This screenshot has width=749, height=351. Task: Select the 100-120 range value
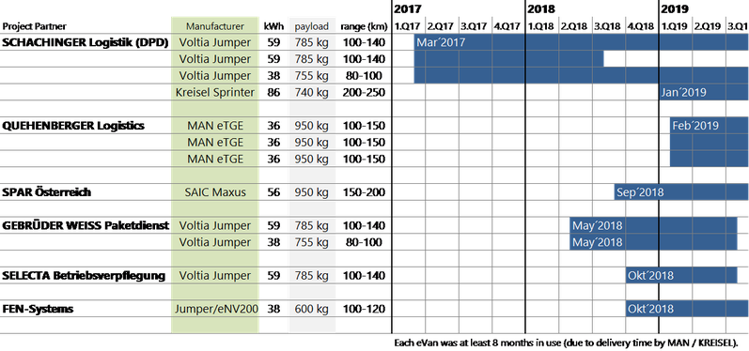coord(364,309)
